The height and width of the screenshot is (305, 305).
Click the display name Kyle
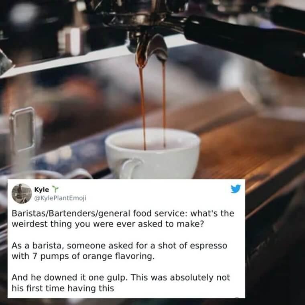(42, 189)
